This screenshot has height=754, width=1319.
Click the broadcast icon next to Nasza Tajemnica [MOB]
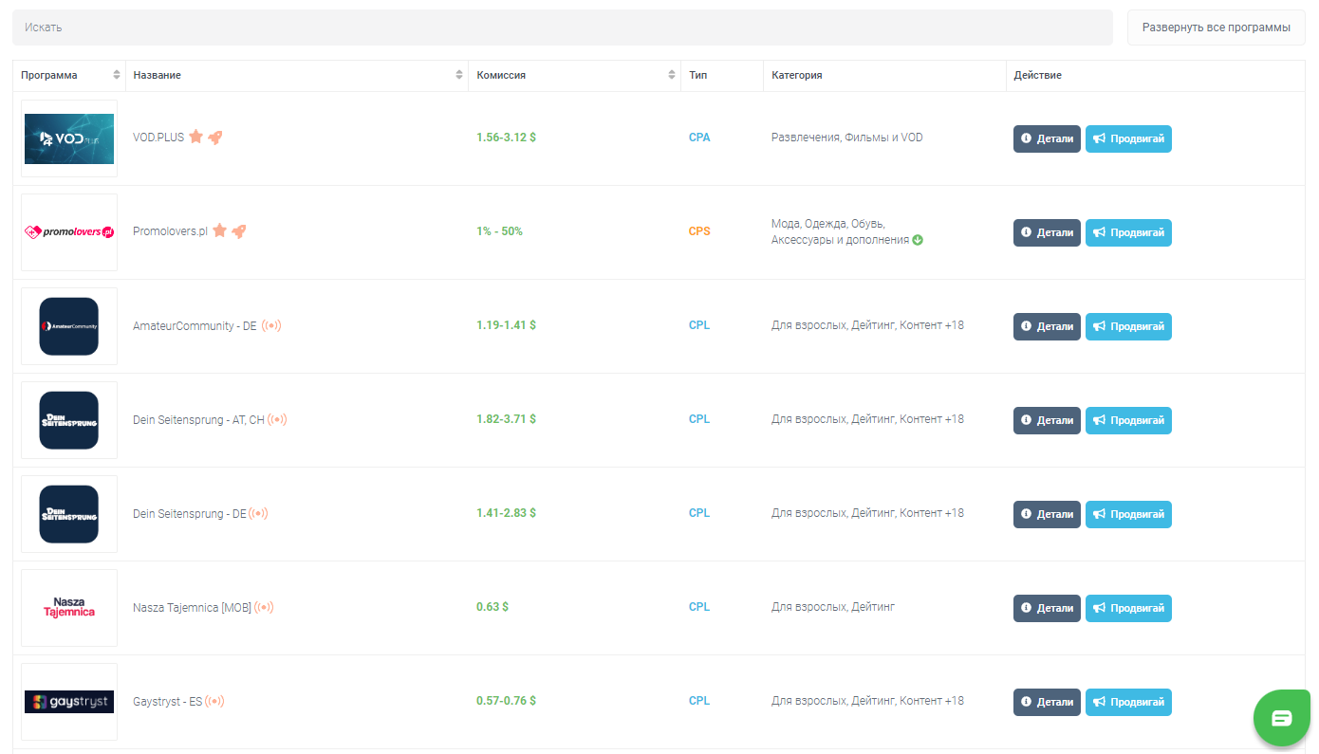pos(264,607)
